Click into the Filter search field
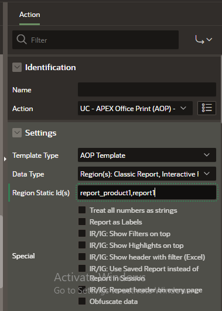 tap(95, 40)
